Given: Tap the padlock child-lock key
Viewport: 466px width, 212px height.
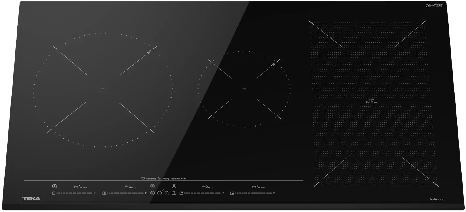Looking at the screenshot, I should click(153, 186).
